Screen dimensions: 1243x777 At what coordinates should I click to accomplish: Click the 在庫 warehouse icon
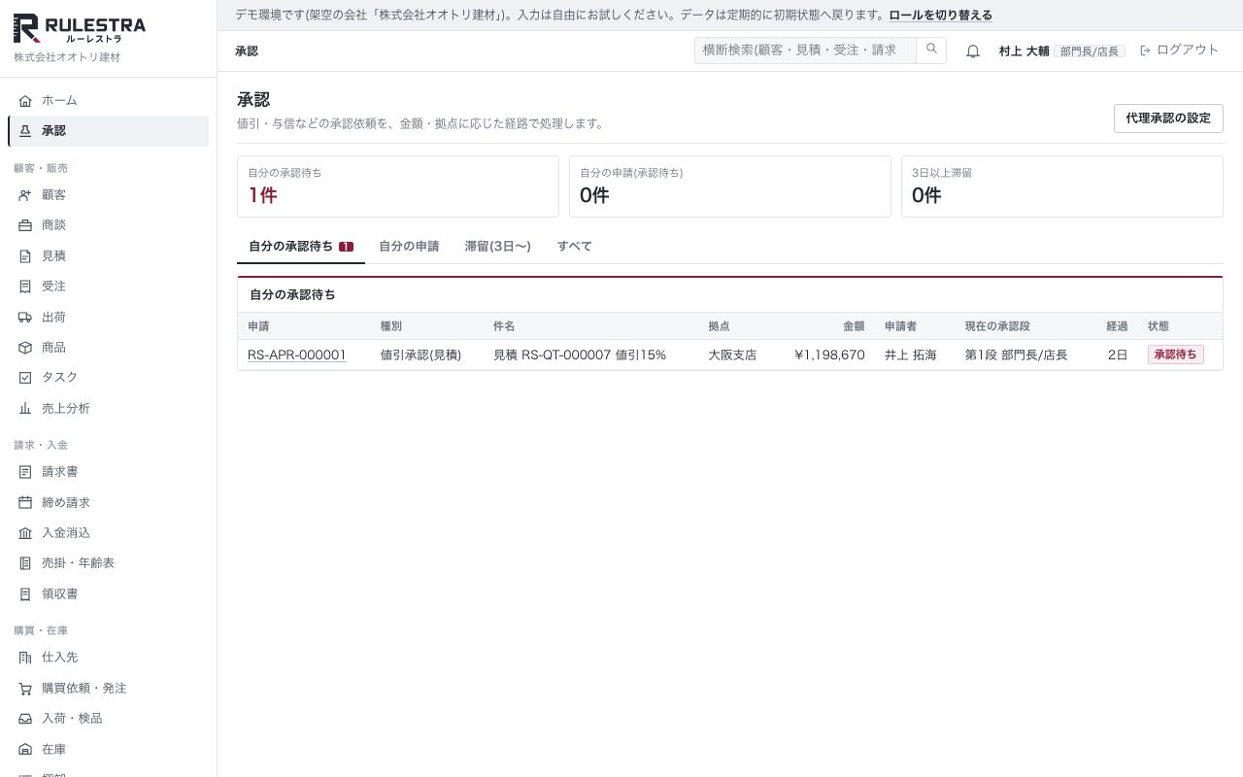click(x=25, y=750)
